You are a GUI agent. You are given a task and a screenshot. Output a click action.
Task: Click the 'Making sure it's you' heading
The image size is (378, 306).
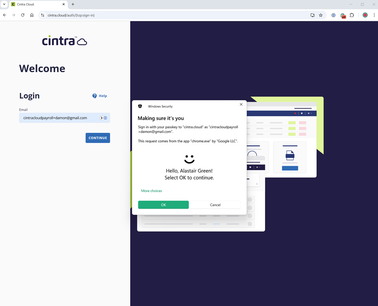point(161,118)
